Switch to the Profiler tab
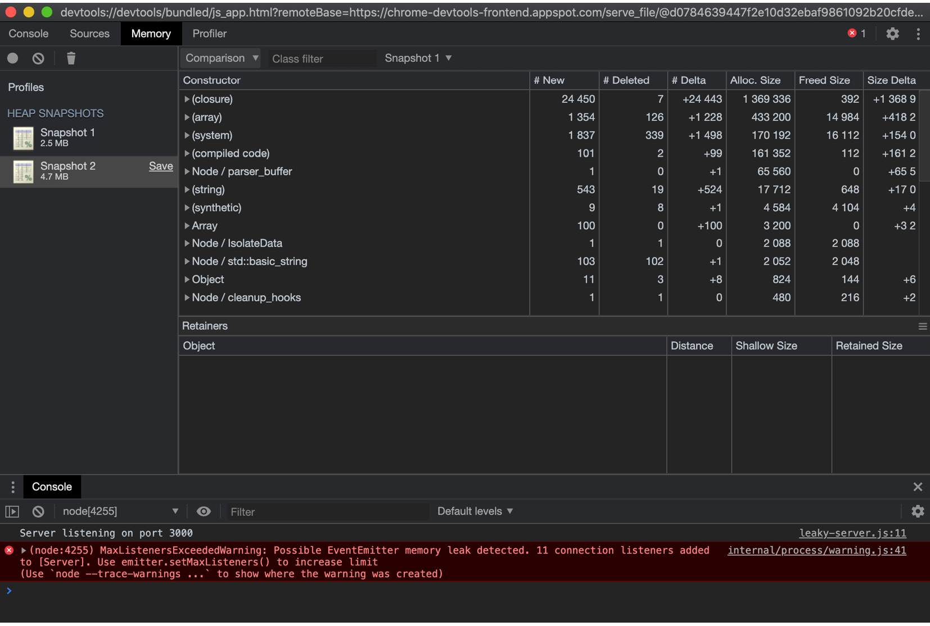The height and width of the screenshot is (626, 930). pyautogui.click(x=209, y=34)
